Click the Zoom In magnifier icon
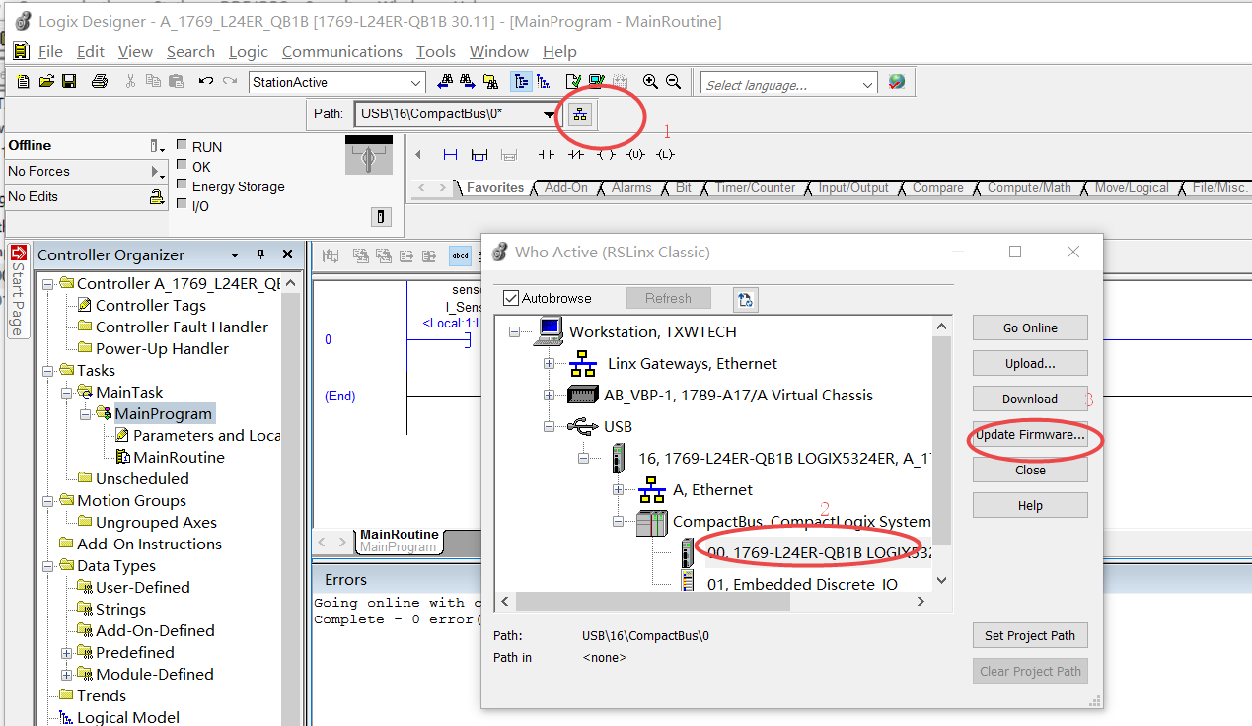The height and width of the screenshot is (726, 1252). coord(650,82)
